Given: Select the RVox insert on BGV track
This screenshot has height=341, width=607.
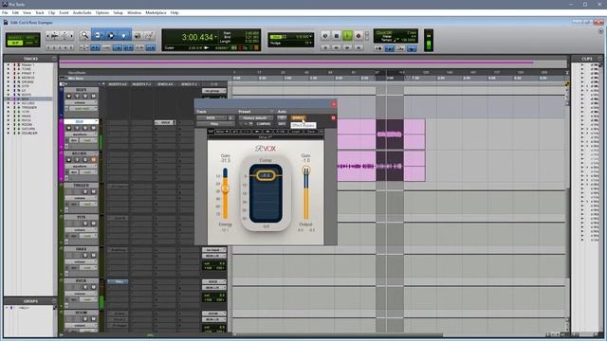Looking at the screenshot, I should coord(165,122).
